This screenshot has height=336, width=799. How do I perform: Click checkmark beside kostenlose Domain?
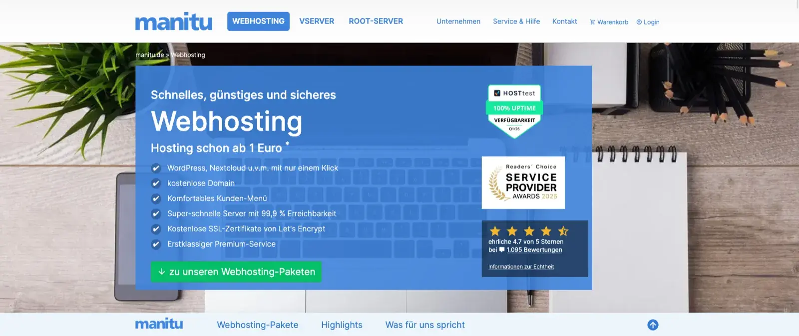(156, 183)
